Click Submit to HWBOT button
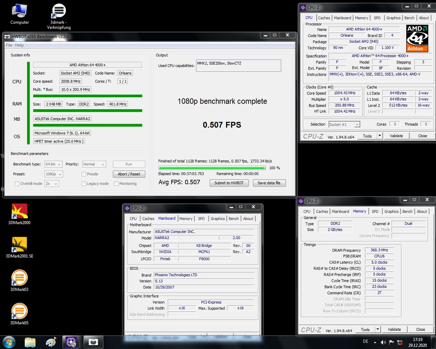This screenshot has height=349, width=436. pos(229,183)
